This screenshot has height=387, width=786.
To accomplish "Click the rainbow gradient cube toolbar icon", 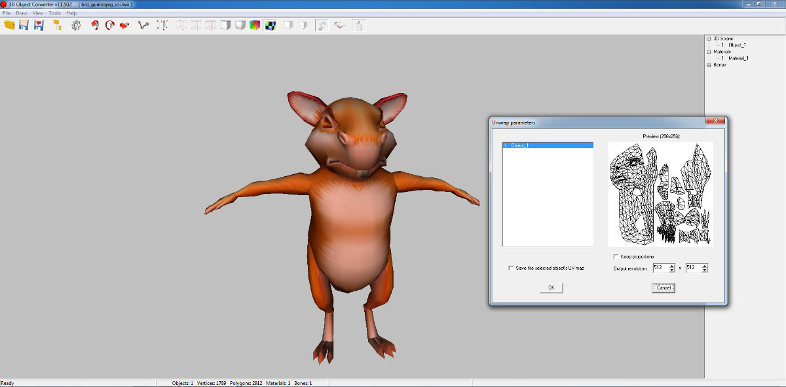I will tap(255, 25).
